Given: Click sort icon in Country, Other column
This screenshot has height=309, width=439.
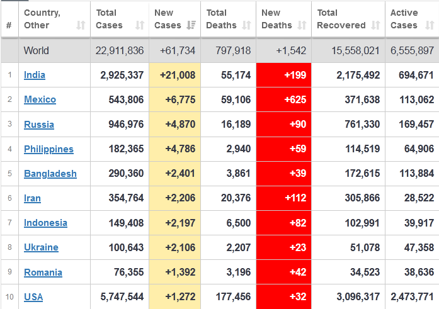Looking at the screenshot, I should pos(81,25).
